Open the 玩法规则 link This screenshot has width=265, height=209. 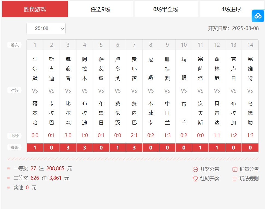tap(249, 179)
